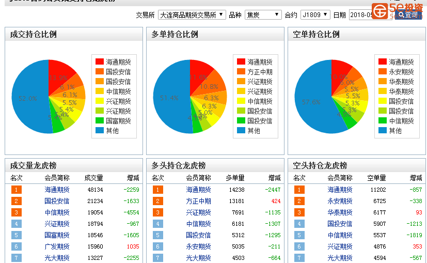Click rank 3 badge beside 兴证期货 in 多头持仓龙虎榜
The width and height of the screenshot is (427, 263).
pos(157,212)
